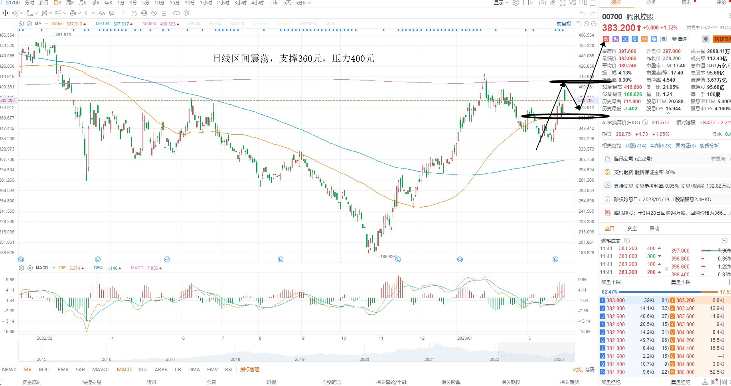Open 街货分析 link
This screenshot has height=386, width=731.
pyautogui.click(x=709, y=146)
